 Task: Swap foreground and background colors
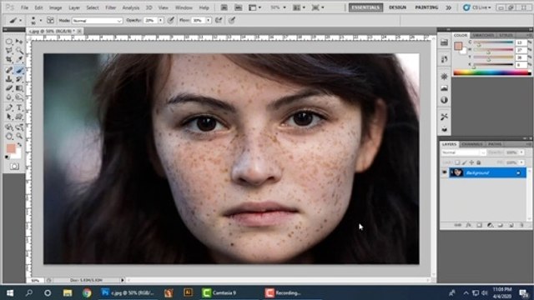19,145
